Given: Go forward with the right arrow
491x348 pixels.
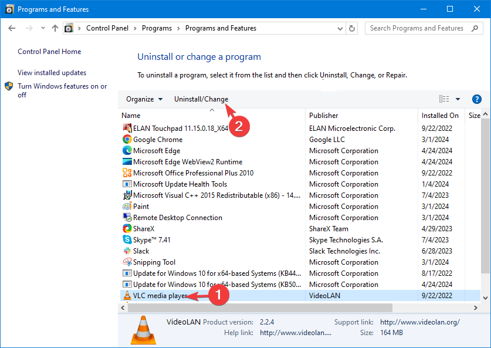Looking at the screenshot, I should 29,29.
